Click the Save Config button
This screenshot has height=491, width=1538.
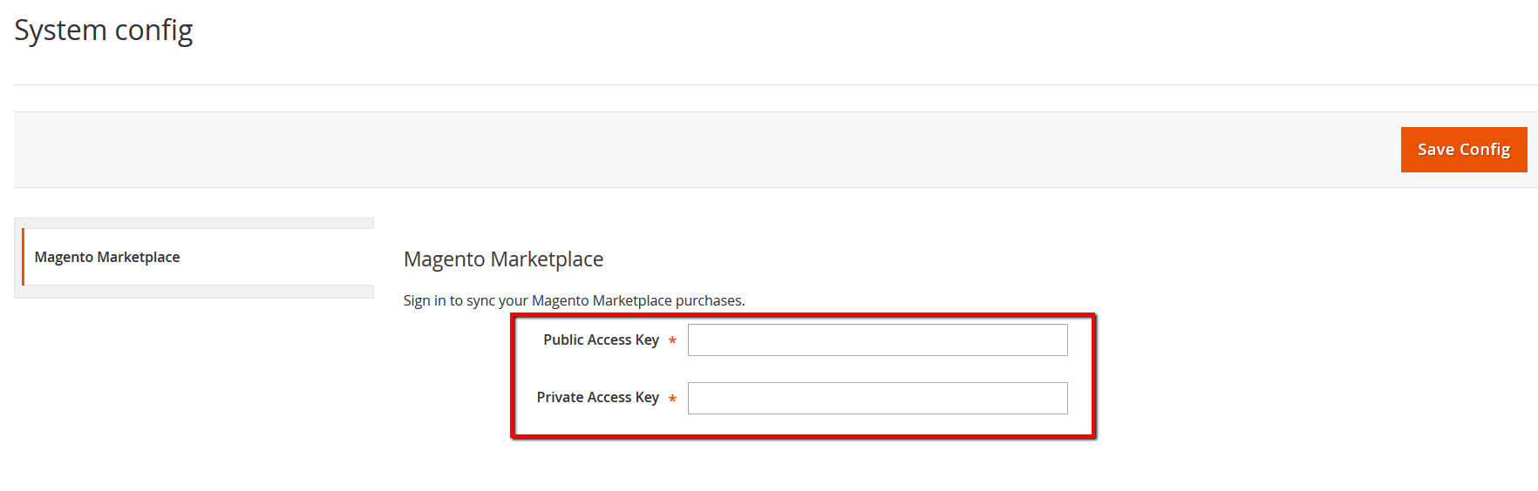[x=1464, y=150]
